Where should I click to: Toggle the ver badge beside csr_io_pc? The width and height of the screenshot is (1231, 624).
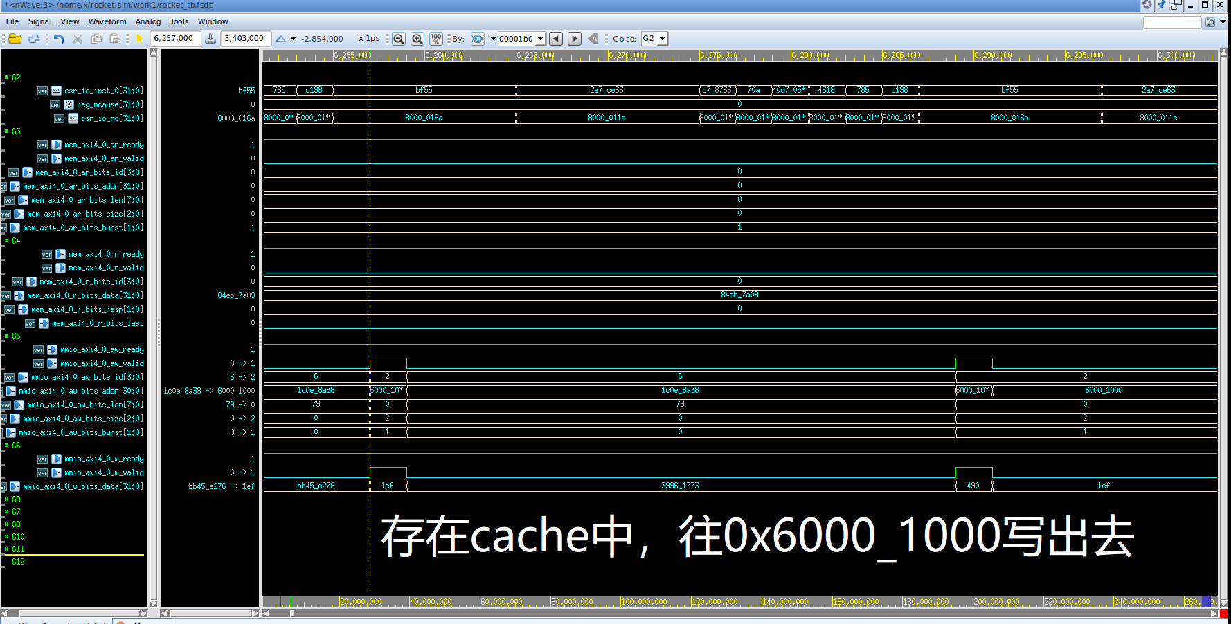[59, 118]
